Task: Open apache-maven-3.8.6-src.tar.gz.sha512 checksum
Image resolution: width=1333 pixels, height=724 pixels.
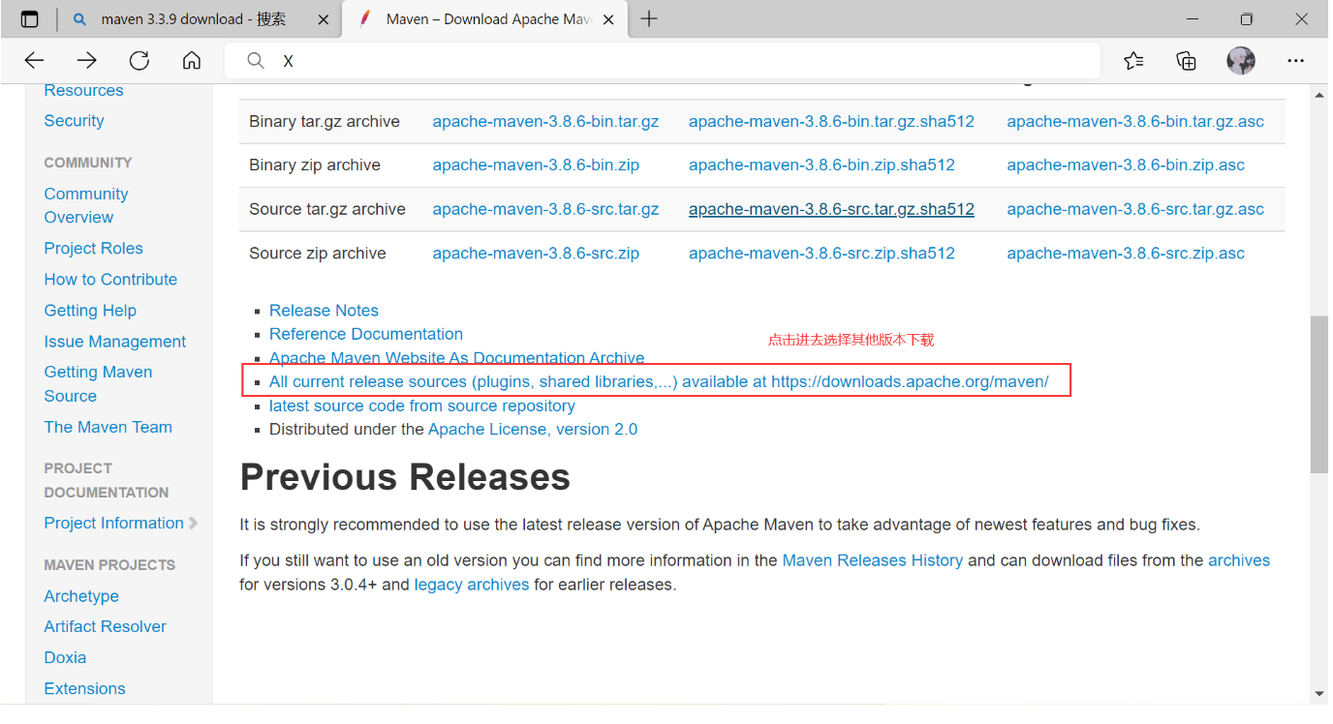Action: click(x=831, y=209)
